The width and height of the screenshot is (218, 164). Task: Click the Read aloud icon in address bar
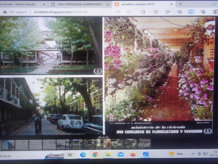(x=118, y=12)
